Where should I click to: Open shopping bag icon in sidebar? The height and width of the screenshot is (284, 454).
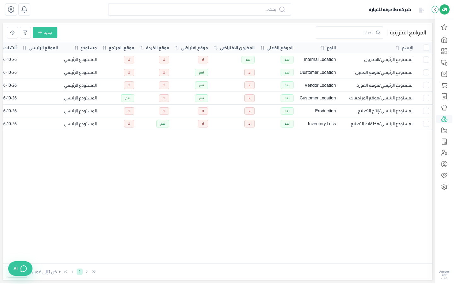click(444, 74)
